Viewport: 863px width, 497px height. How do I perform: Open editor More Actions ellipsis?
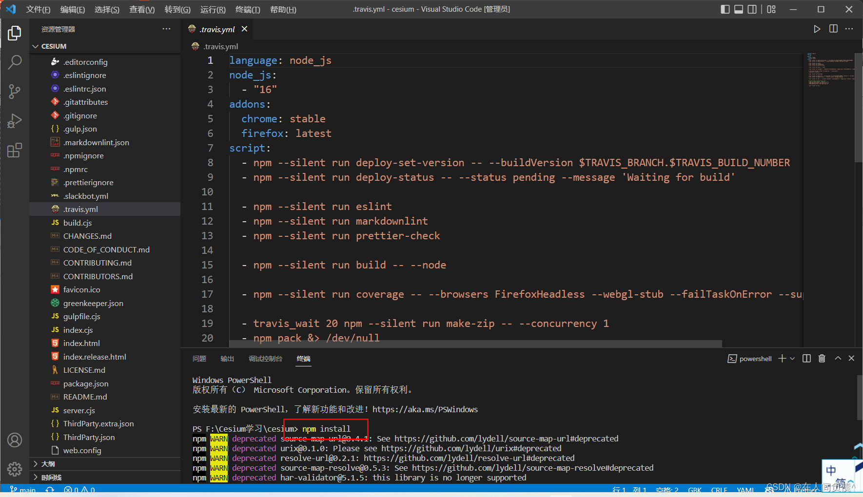coord(849,29)
